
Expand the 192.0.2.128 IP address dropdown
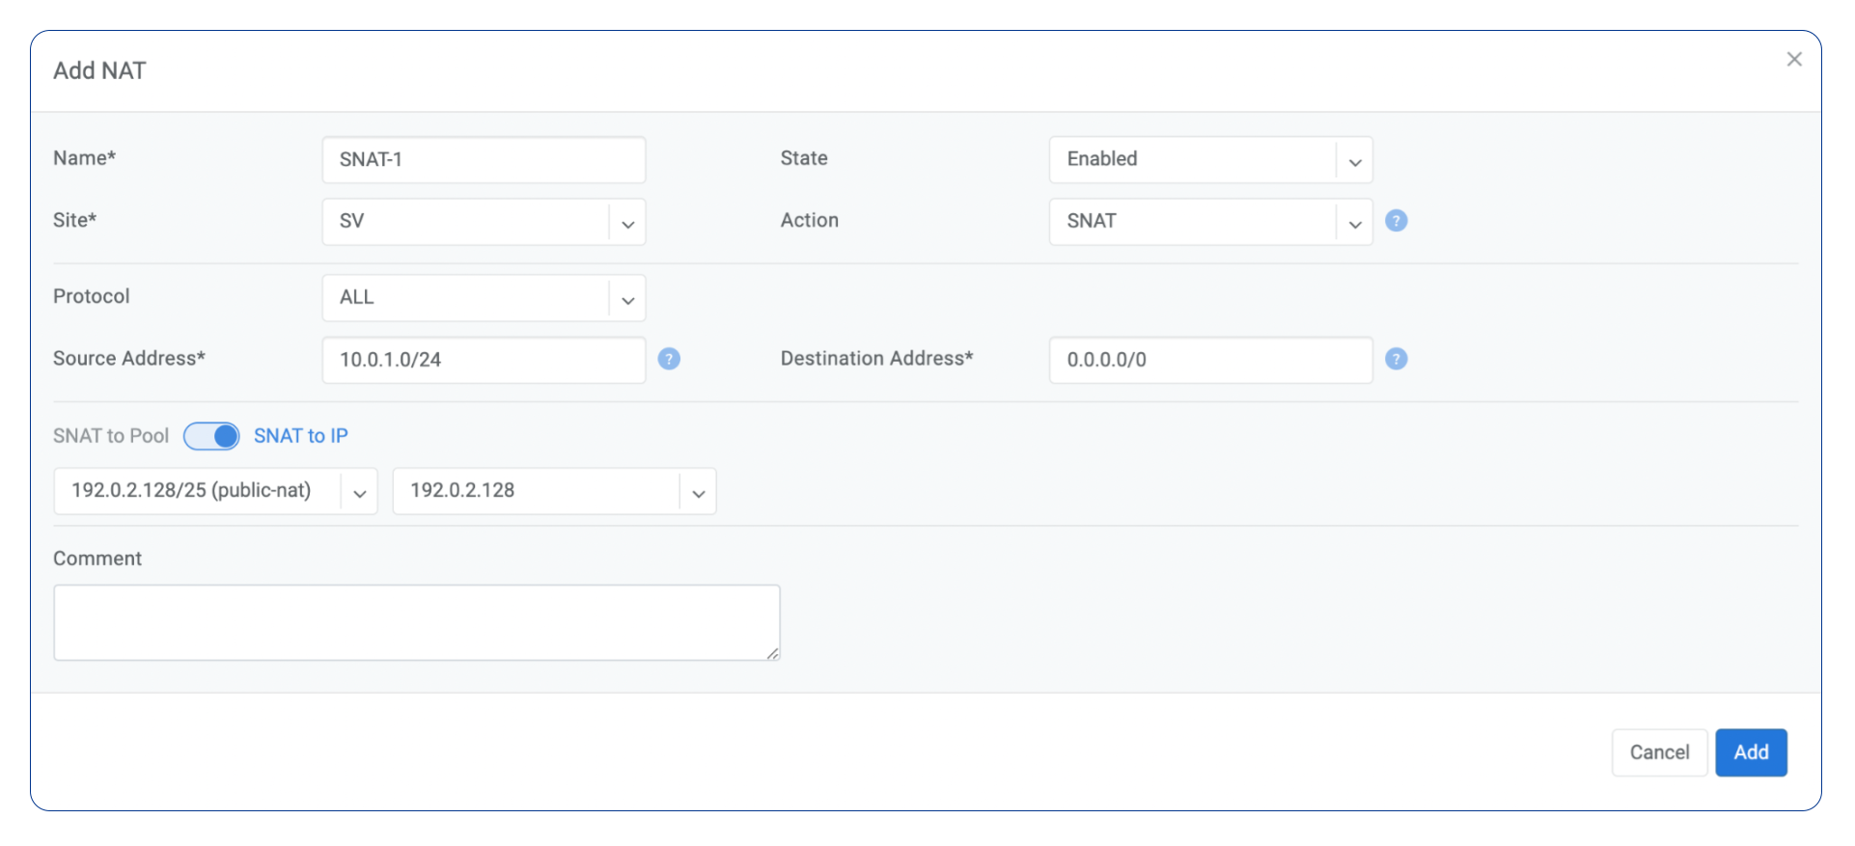coord(554,491)
